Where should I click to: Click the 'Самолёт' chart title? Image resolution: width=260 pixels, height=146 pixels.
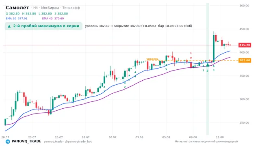click(x=17, y=8)
